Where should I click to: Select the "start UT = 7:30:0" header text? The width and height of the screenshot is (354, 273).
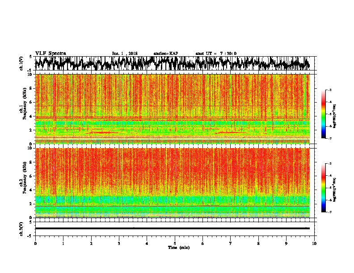[216, 54]
